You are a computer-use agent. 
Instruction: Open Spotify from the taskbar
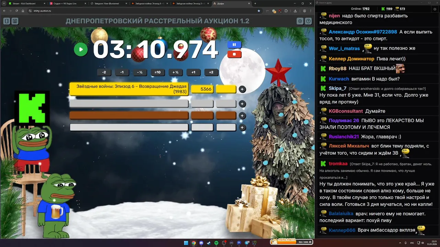tap(216, 243)
